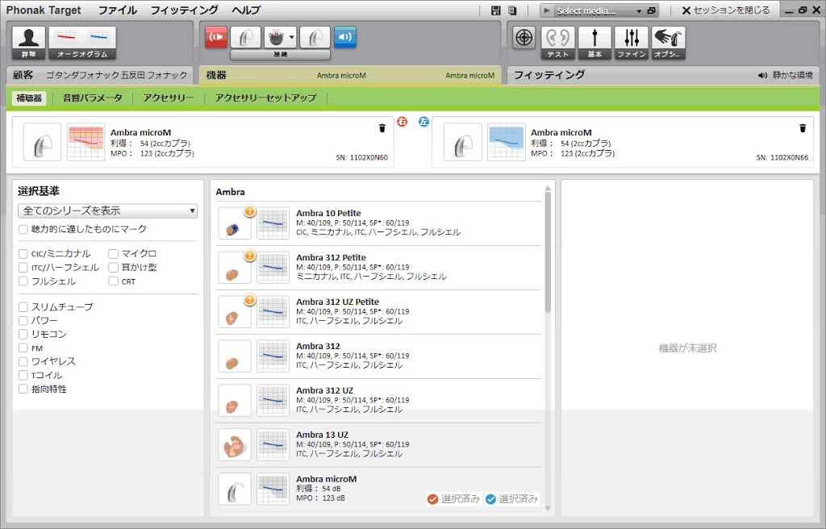Select the 音響パラメータ sub-tab
826x529 pixels.
[92, 98]
